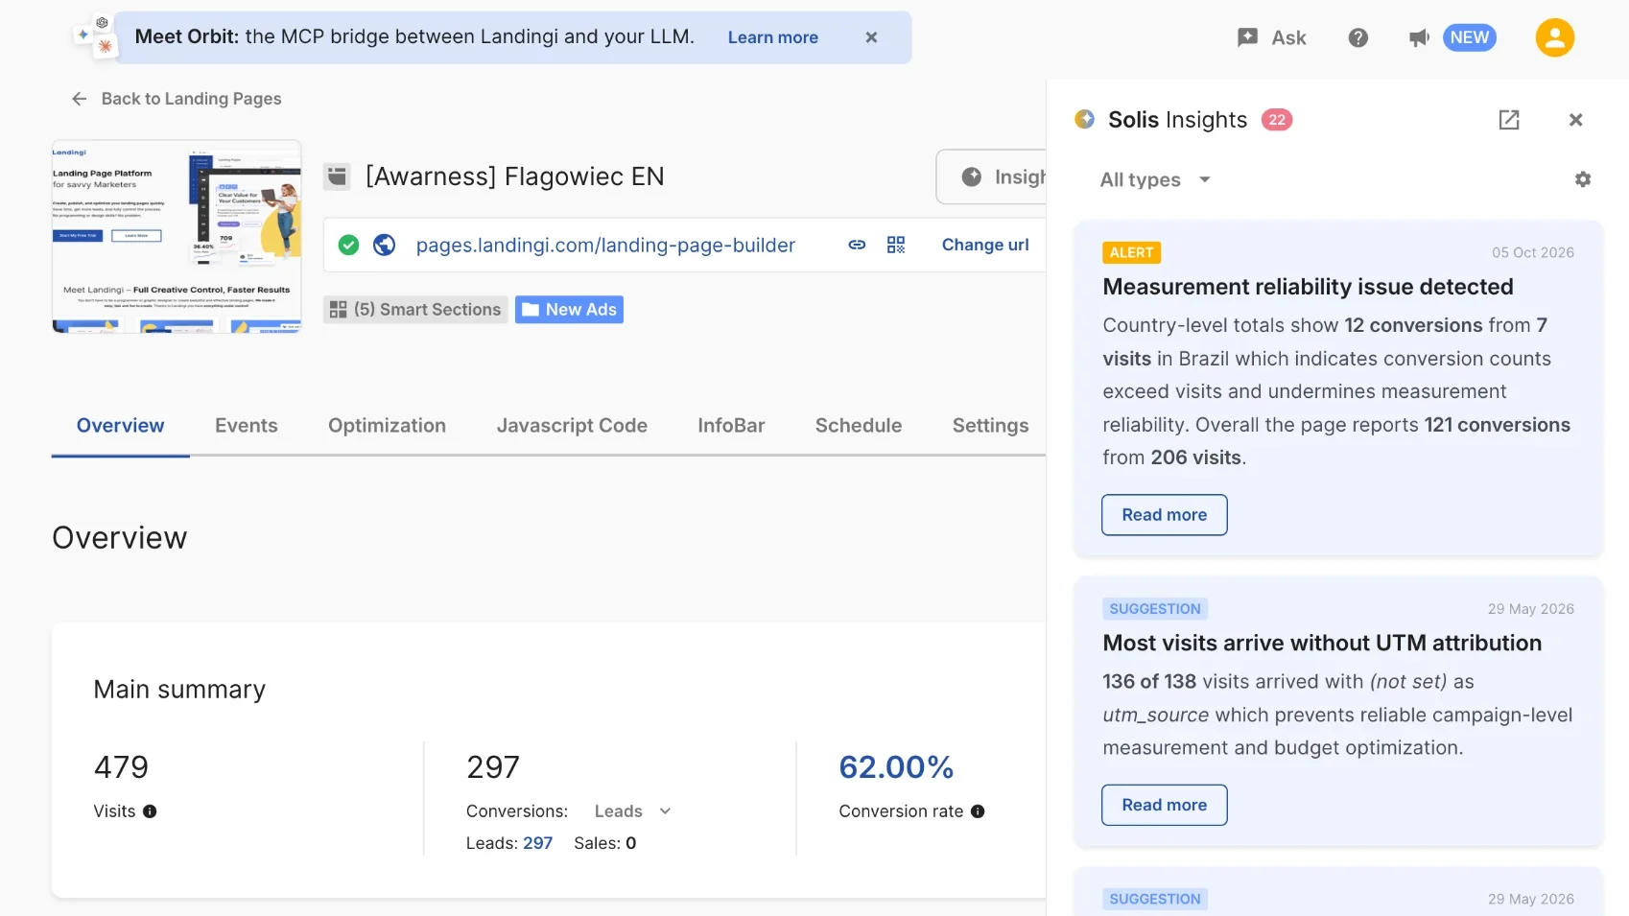Close the Solis Insights panel
The image size is (1629, 916).
click(1575, 120)
